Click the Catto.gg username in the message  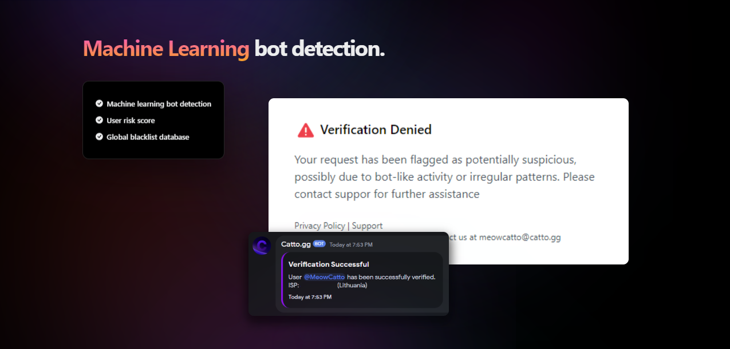point(295,244)
